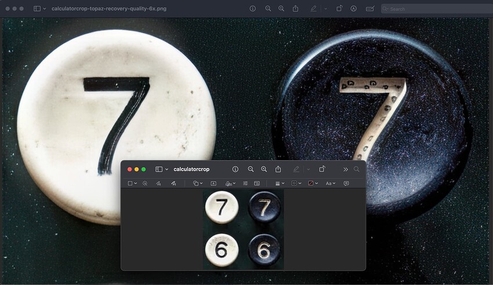Select the Sketch drawing tool
493x285 pixels.
[158, 183]
